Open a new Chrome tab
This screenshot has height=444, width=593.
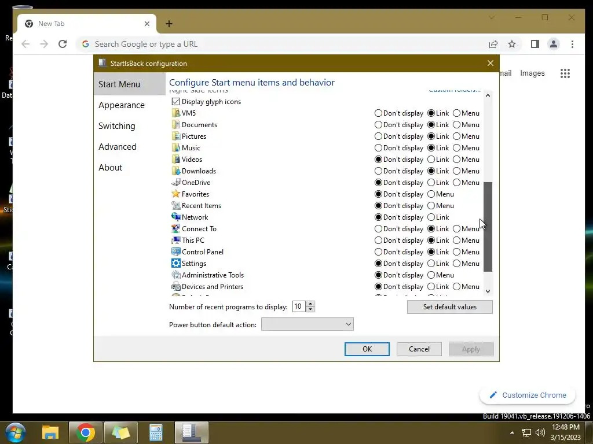pyautogui.click(x=169, y=24)
